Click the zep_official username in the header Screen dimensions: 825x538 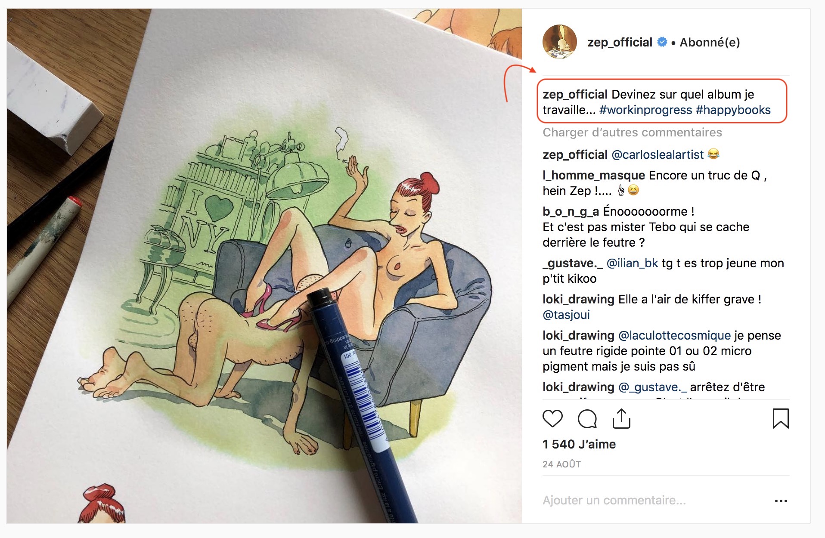pos(620,42)
